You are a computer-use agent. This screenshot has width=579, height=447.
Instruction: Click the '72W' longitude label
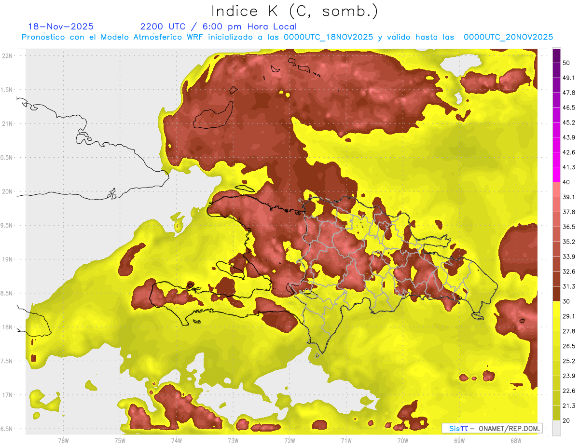coord(289,440)
